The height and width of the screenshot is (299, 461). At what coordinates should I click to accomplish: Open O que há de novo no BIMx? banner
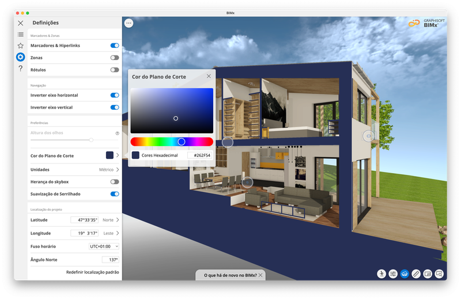230,275
